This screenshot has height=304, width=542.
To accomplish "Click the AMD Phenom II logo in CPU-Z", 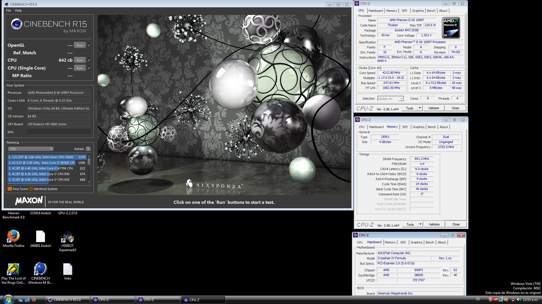I will 451,28.
